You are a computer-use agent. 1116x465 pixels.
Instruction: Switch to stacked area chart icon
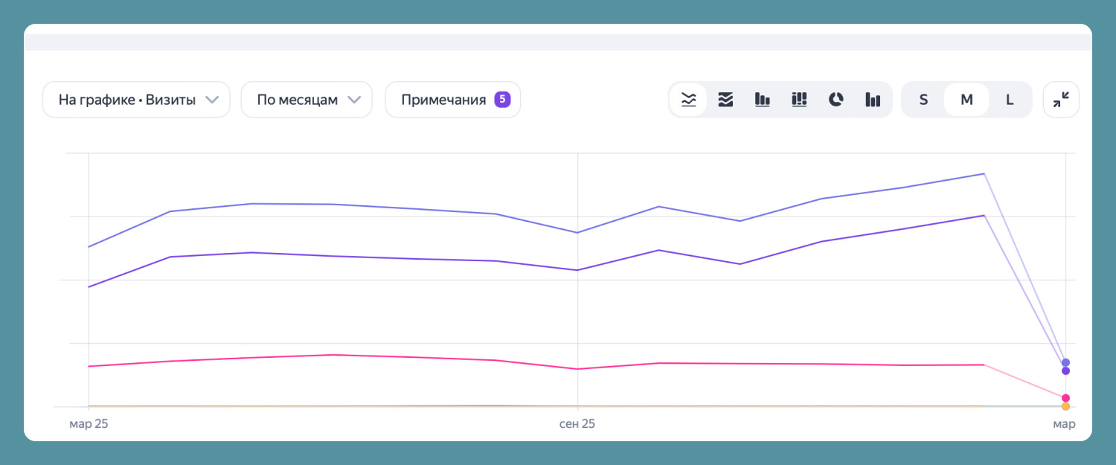[725, 100]
